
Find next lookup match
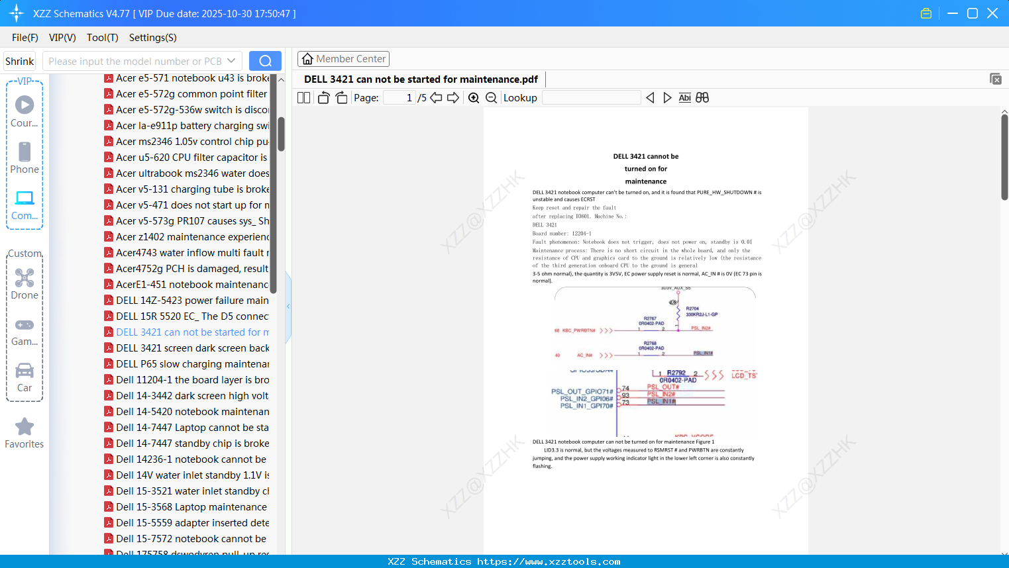coord(667,98)
